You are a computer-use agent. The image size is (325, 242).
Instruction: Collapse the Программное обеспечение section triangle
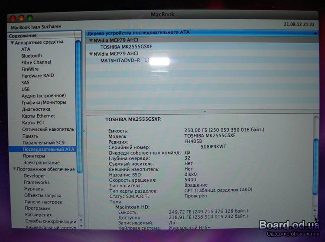pos(14,169)
